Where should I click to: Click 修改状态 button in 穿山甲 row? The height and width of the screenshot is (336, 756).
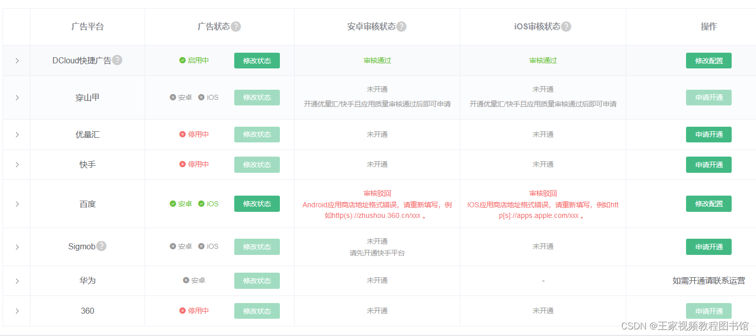tap(257, 97)
